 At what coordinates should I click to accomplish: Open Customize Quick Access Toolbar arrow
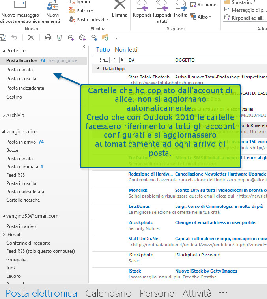click(x=116, y=38)
